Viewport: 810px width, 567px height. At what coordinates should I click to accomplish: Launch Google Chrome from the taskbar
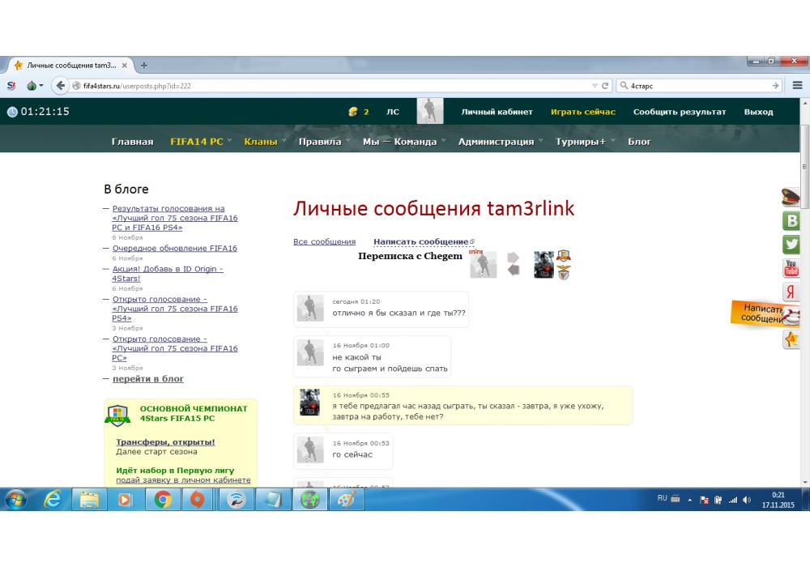tap(163, 501)
